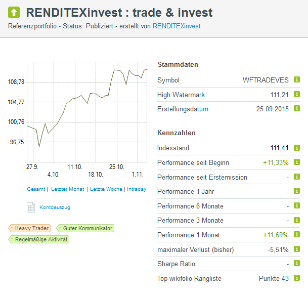Open info icon for High Watermark
The image size is (308, 296).
point(297,95)
